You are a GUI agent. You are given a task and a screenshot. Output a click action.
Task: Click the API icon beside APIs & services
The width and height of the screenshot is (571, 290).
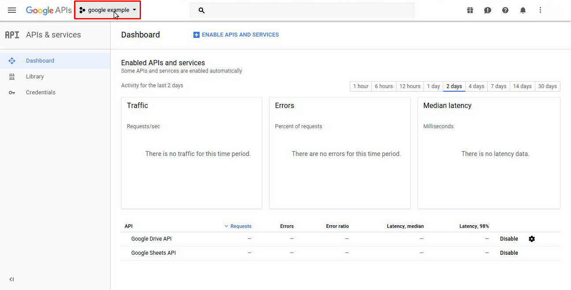(x=12, y=35)
